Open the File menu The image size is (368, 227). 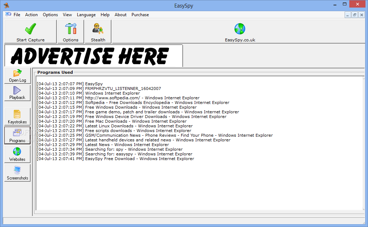(x=17, y=14)
